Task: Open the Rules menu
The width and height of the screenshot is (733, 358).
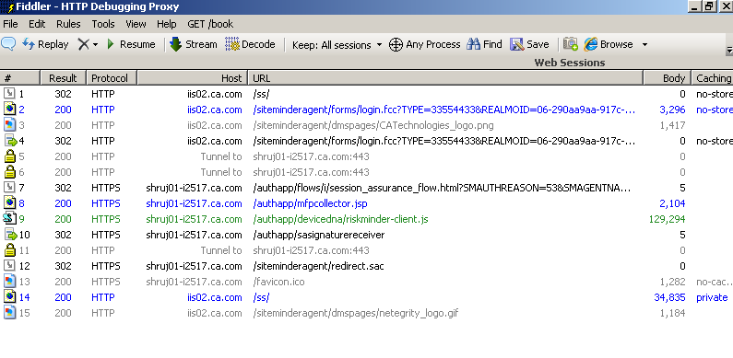Action: click(x=68, y=24)
